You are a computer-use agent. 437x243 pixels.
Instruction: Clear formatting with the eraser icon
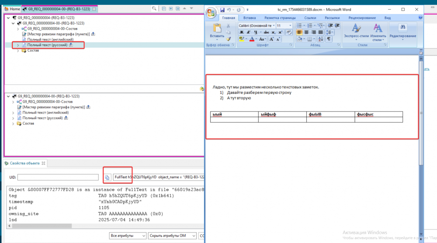tap(289, 32)
